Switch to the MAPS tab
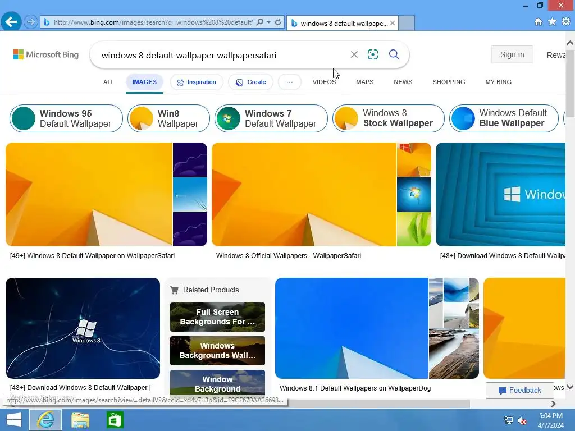This screenshot has height=431, width=575. (x=365, y=82)
